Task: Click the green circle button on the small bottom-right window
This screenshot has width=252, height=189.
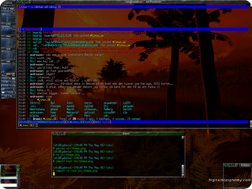Action: tap(225, 165)
